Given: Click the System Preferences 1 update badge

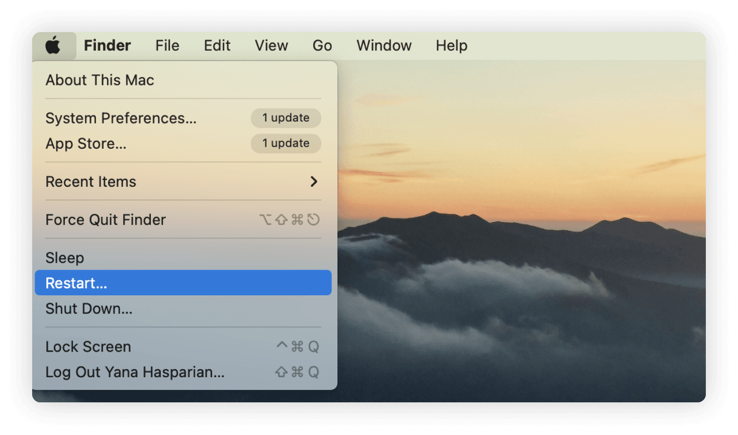Looking at the screenshot, I should (x=286, y=118).
